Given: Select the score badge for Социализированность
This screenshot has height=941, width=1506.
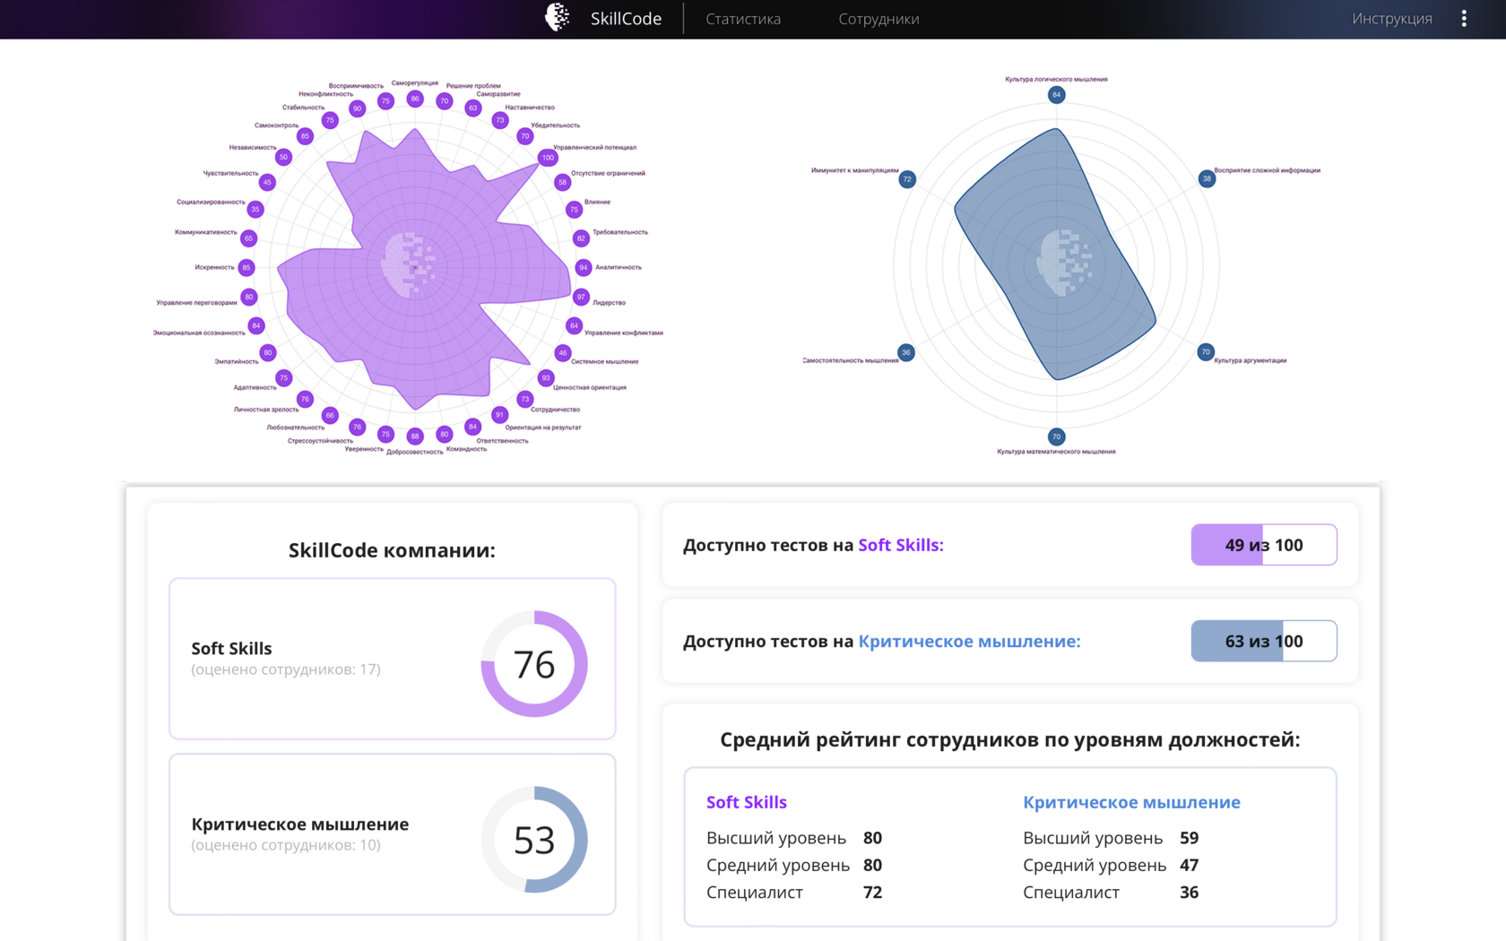Looking at the screenshot, I should 255,210.
